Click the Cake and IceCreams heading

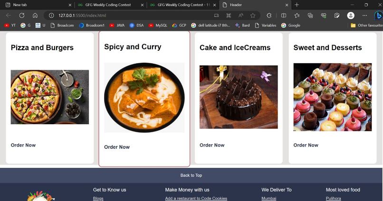click(x=235, y=47)
